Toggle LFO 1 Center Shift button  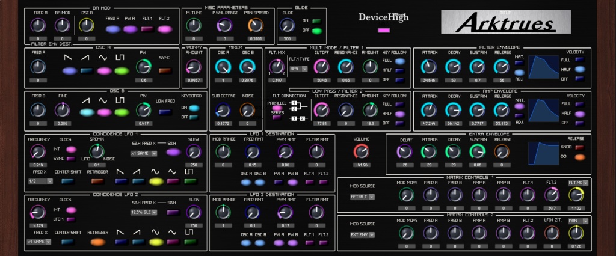[x=67, y=181]
